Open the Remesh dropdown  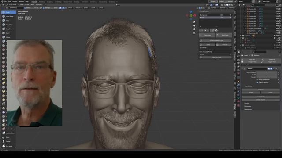tap(223, 8)
